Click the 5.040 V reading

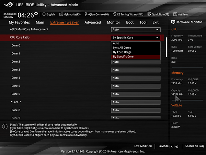point(192,116)
